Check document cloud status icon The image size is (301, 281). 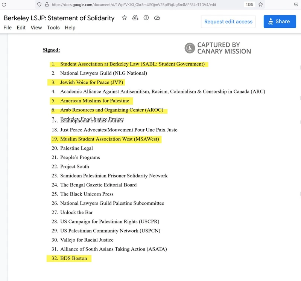(157, 18)
